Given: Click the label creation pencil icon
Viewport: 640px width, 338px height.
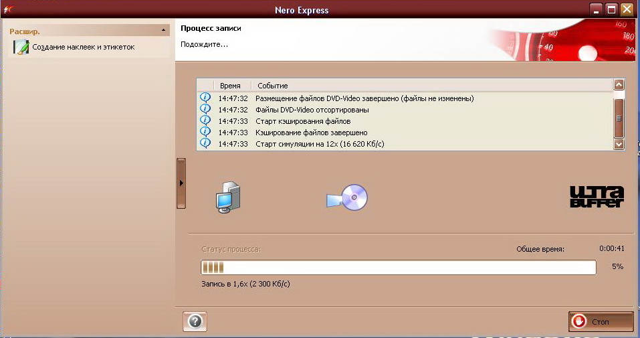Looking at the screenshot, I should (x=21, y=48).
